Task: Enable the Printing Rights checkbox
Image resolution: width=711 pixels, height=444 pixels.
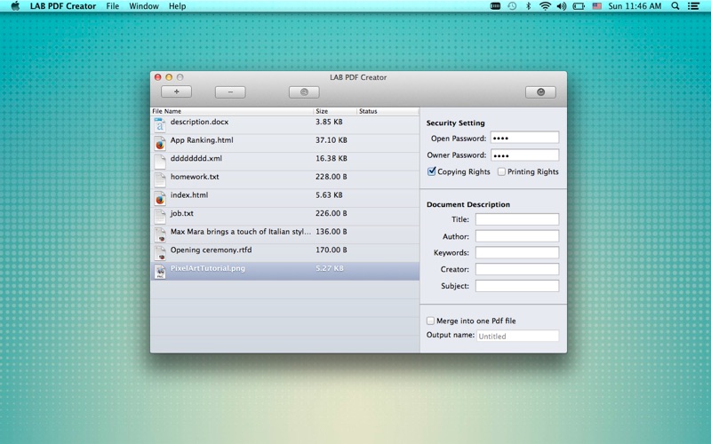Action: pos(501,171)
